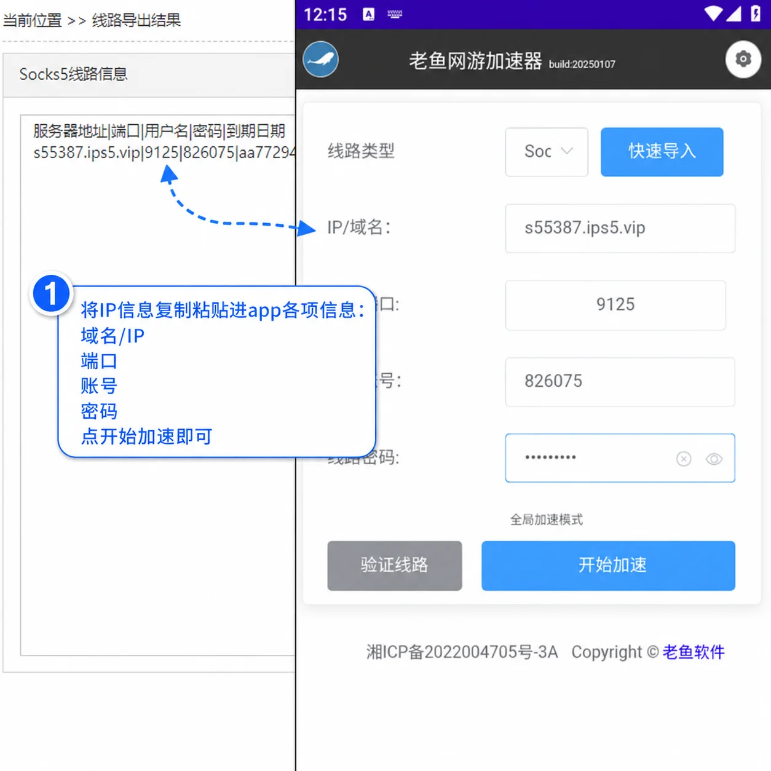Show password using the eye icon
This screenshot has width=771, height=771.
(x=714, y=459)
